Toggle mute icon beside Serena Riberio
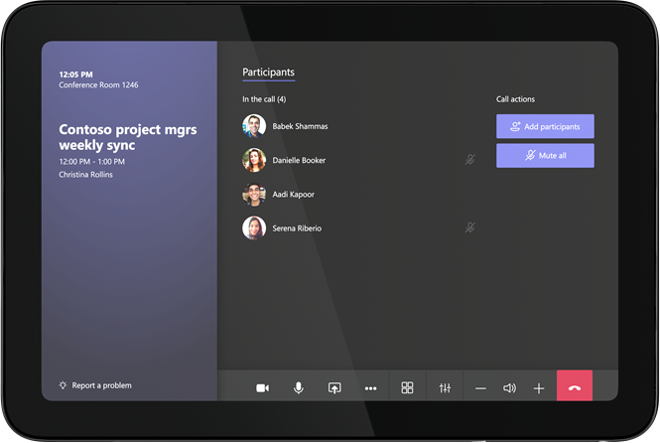This screenshot has height=443, width=660. [469, 227]
